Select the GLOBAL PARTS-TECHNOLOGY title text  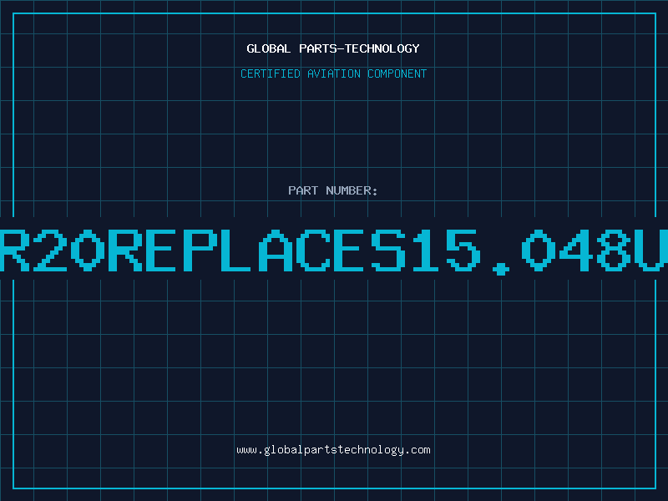(x=333, y=48)
